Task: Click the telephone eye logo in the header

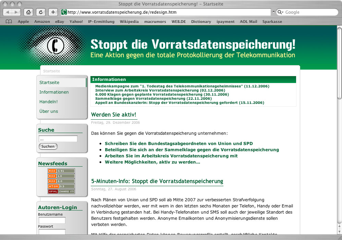Action: tap(53, 46)
